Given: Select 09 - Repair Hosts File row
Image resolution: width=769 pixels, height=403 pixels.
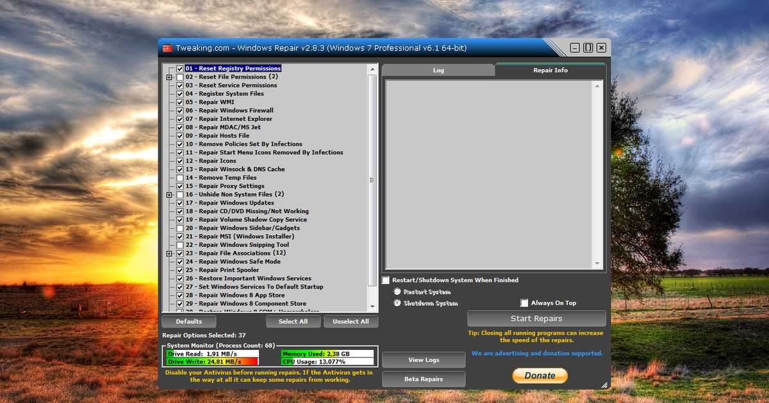Looking at the screenshot, I should tap(218, 136).
